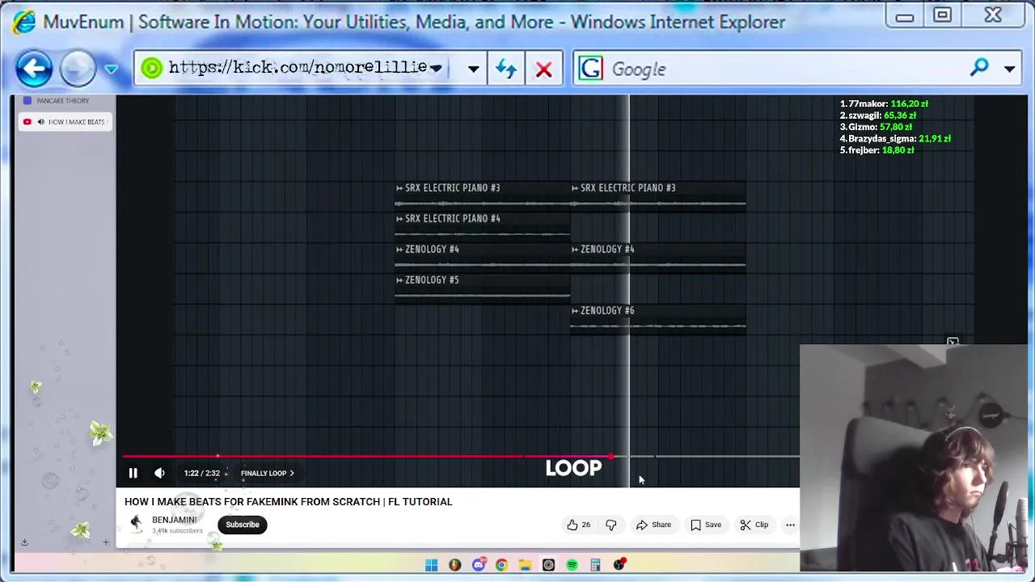Select the first ZENOLOGY #4 clip
The height and width of the screenshot is (582, 1035).
pos(483,256)
